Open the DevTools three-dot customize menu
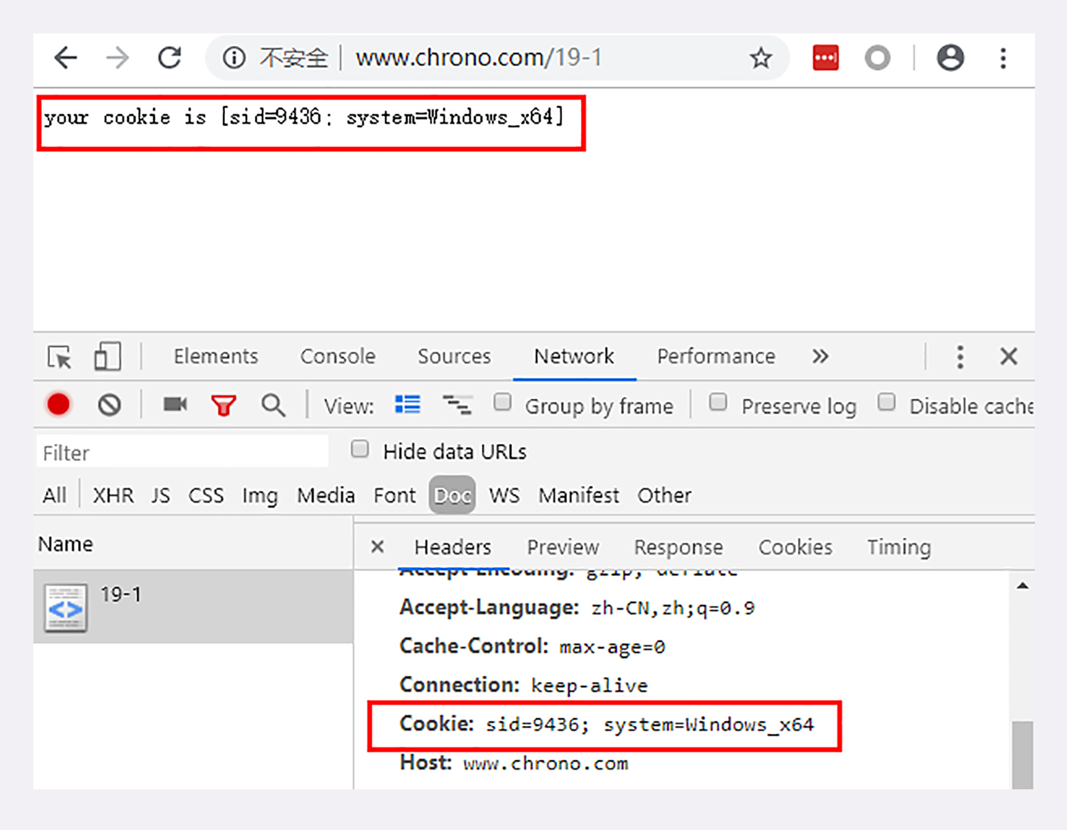 click(959, 357)
